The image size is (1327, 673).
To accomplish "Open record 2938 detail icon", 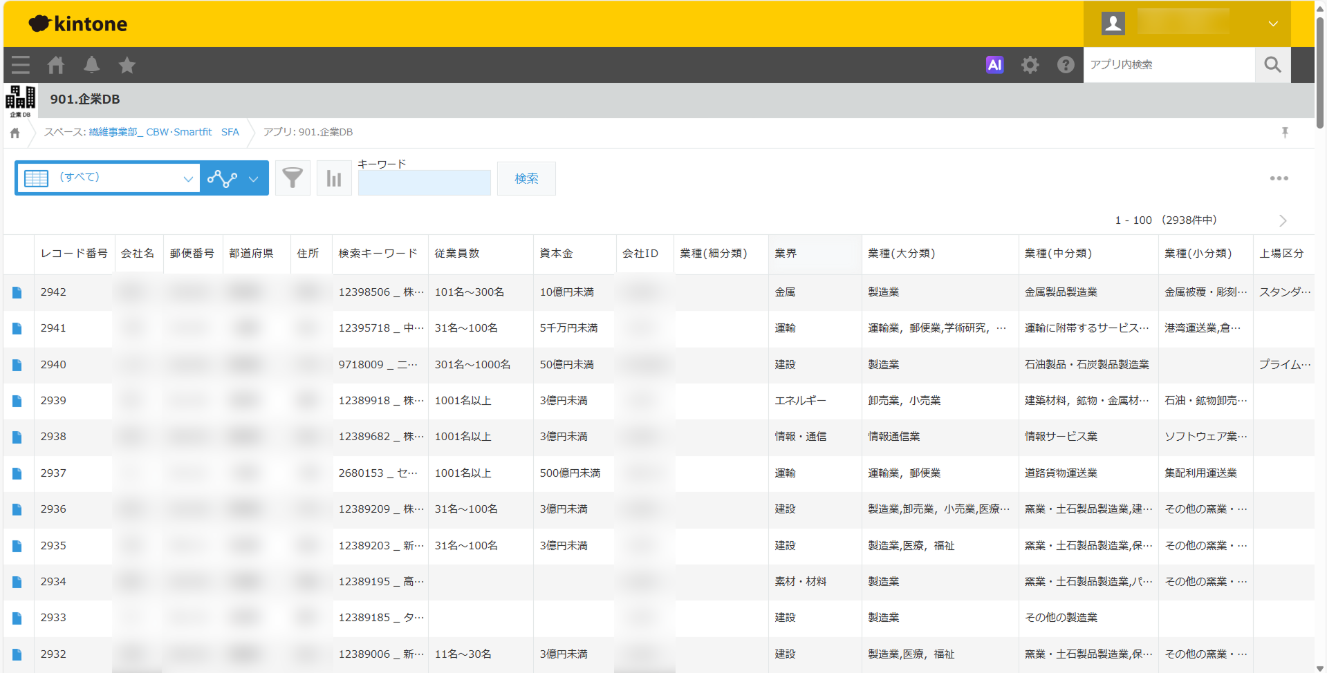I will (x=17, y=437).
